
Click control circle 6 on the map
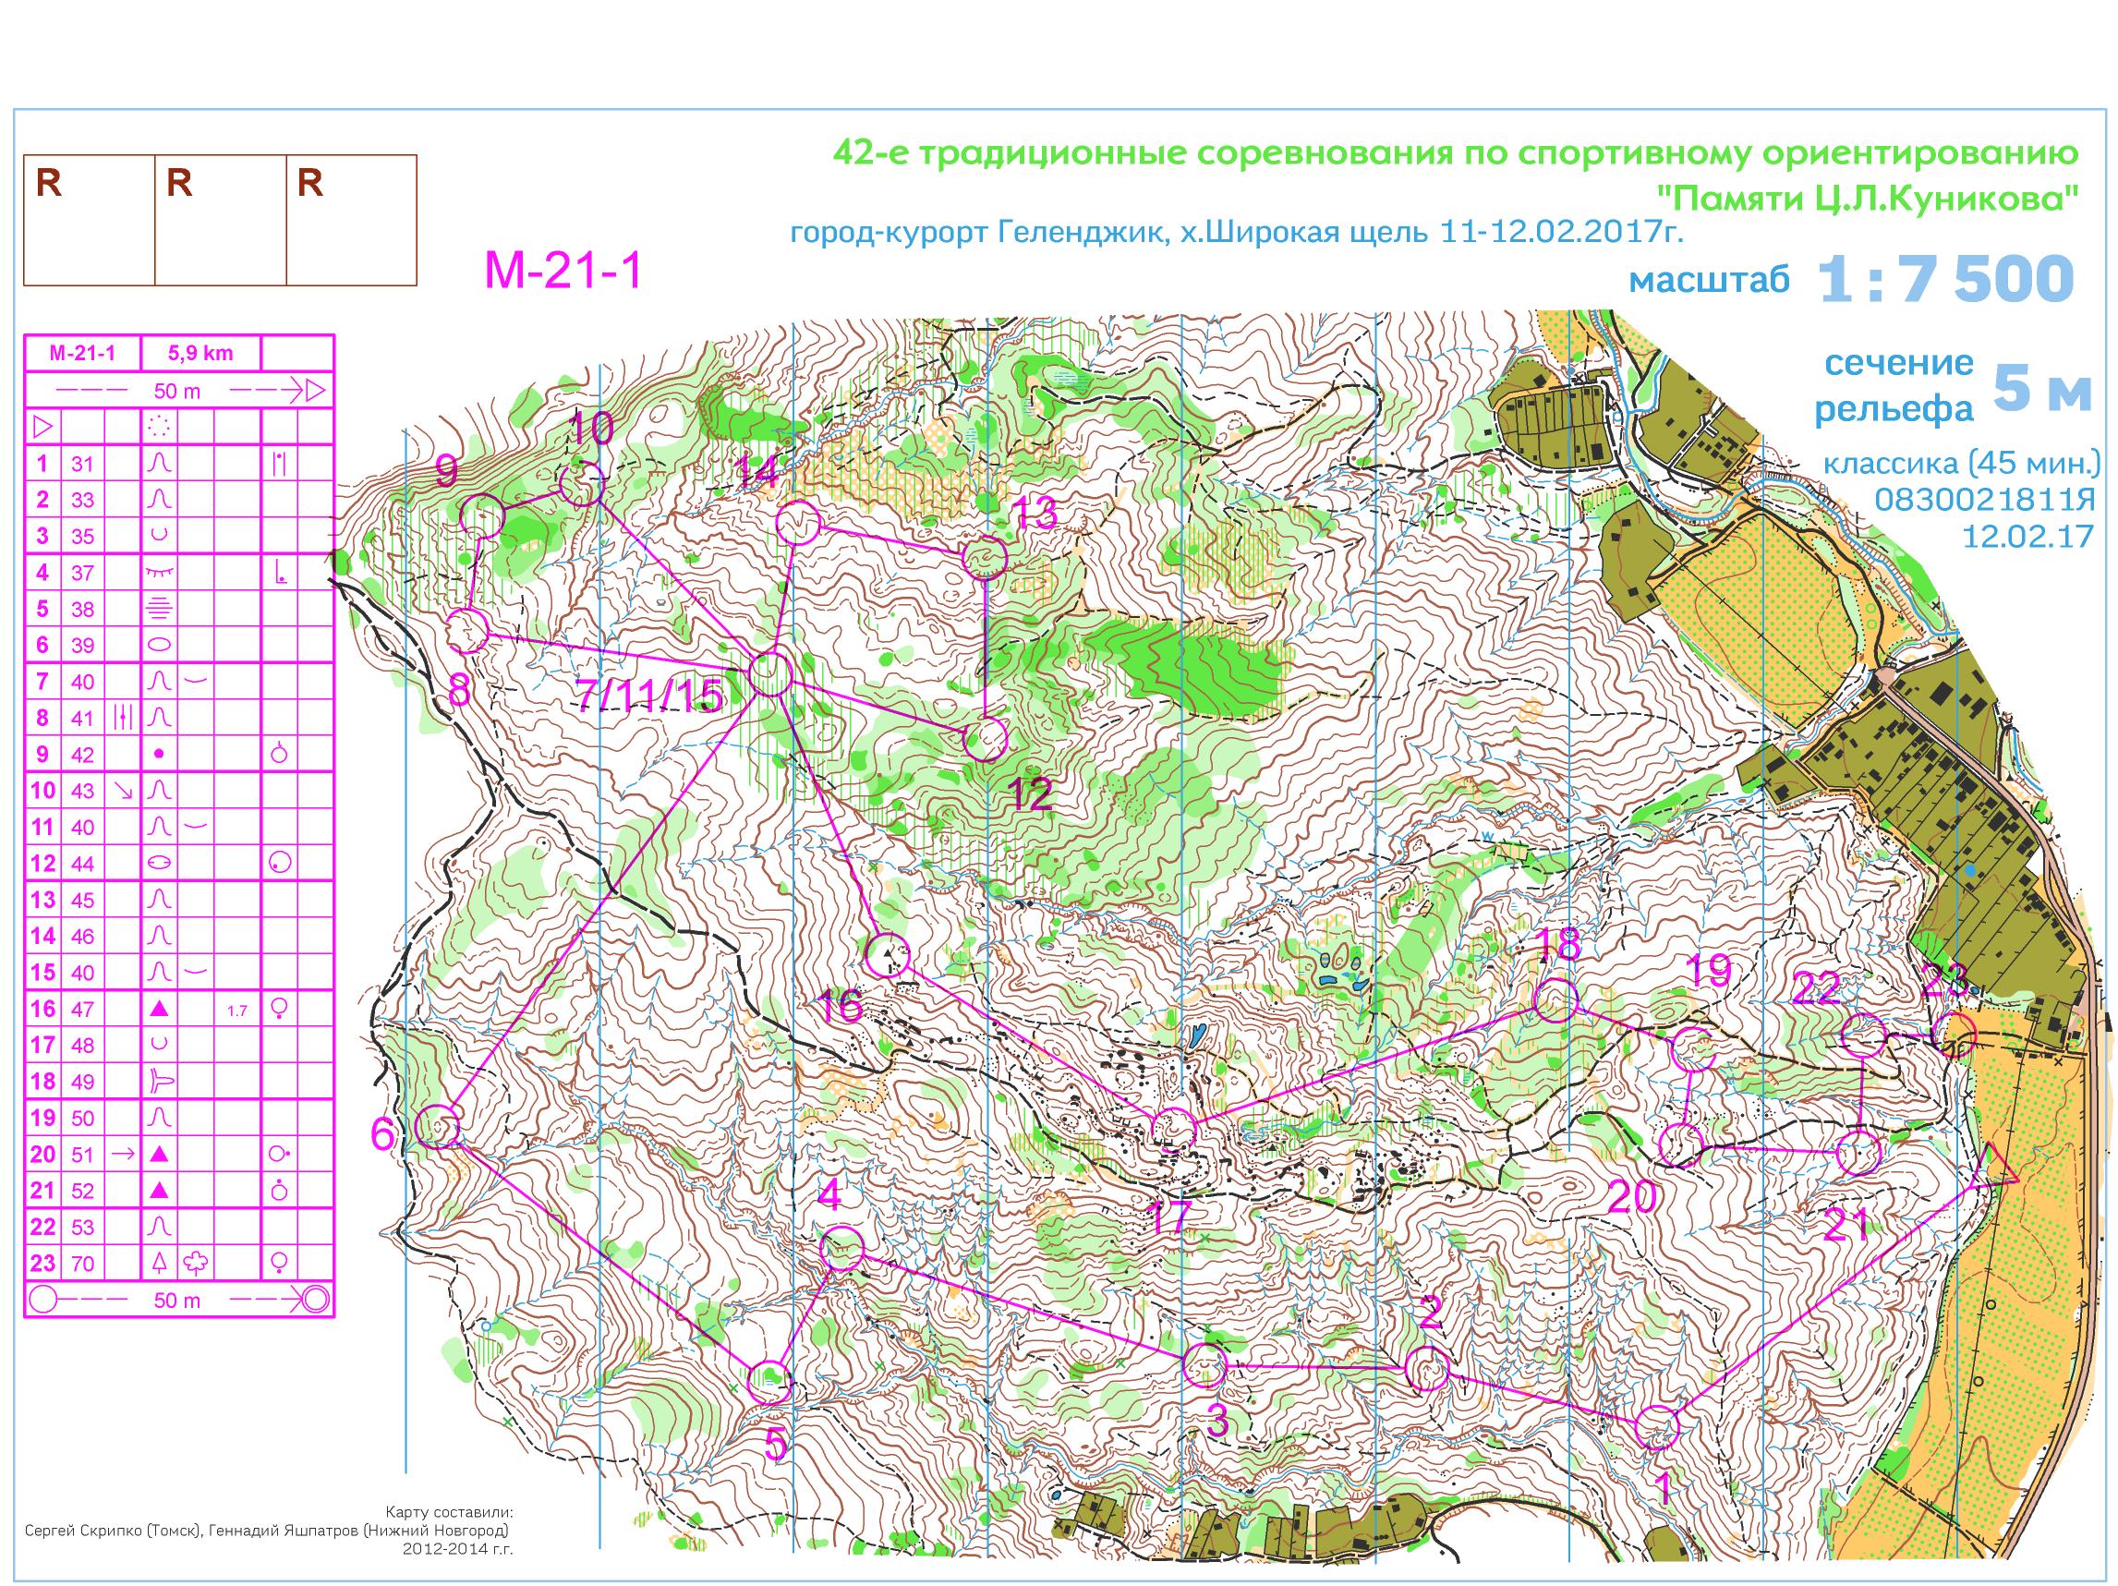[440, 1125]
